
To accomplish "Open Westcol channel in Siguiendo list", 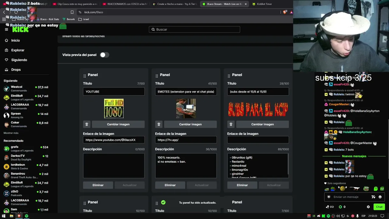I will coord(26,89).
